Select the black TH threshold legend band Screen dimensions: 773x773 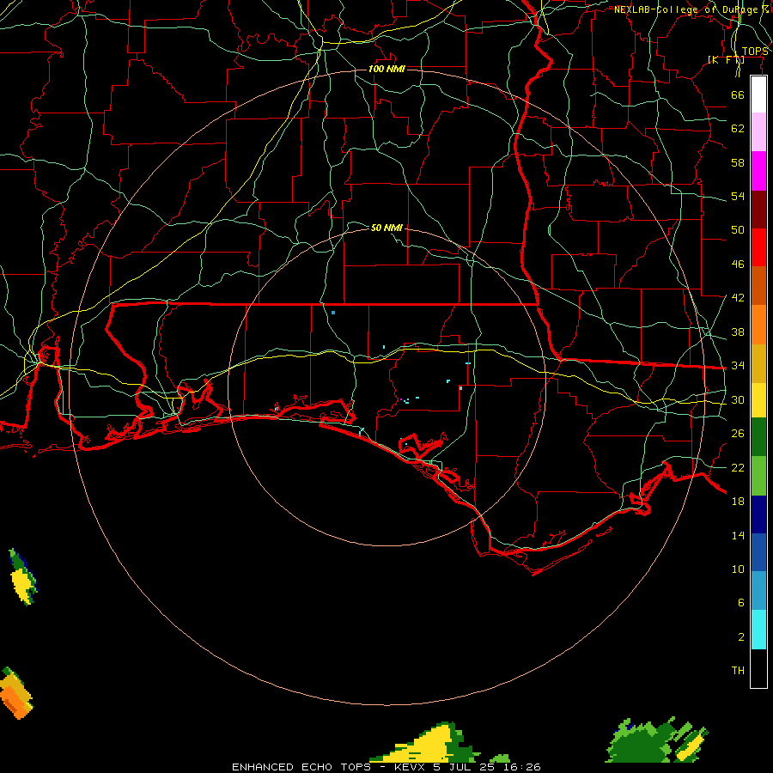(x=758, y=668)
